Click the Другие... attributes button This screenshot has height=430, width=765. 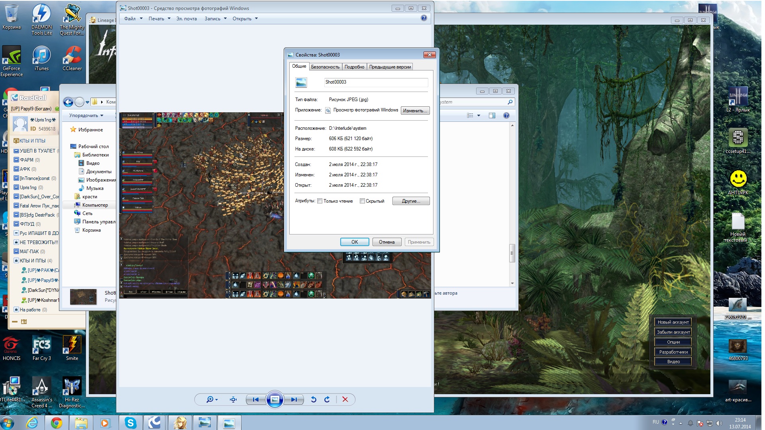pyautogui.click(x=411, y=201)
